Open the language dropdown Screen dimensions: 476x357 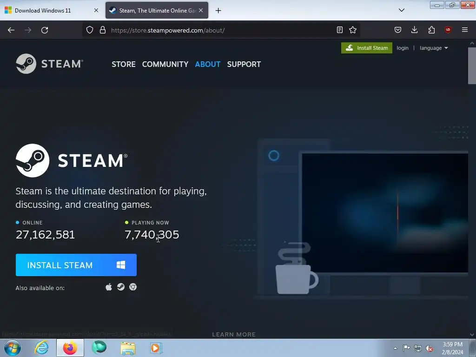[x=434, y=48]
